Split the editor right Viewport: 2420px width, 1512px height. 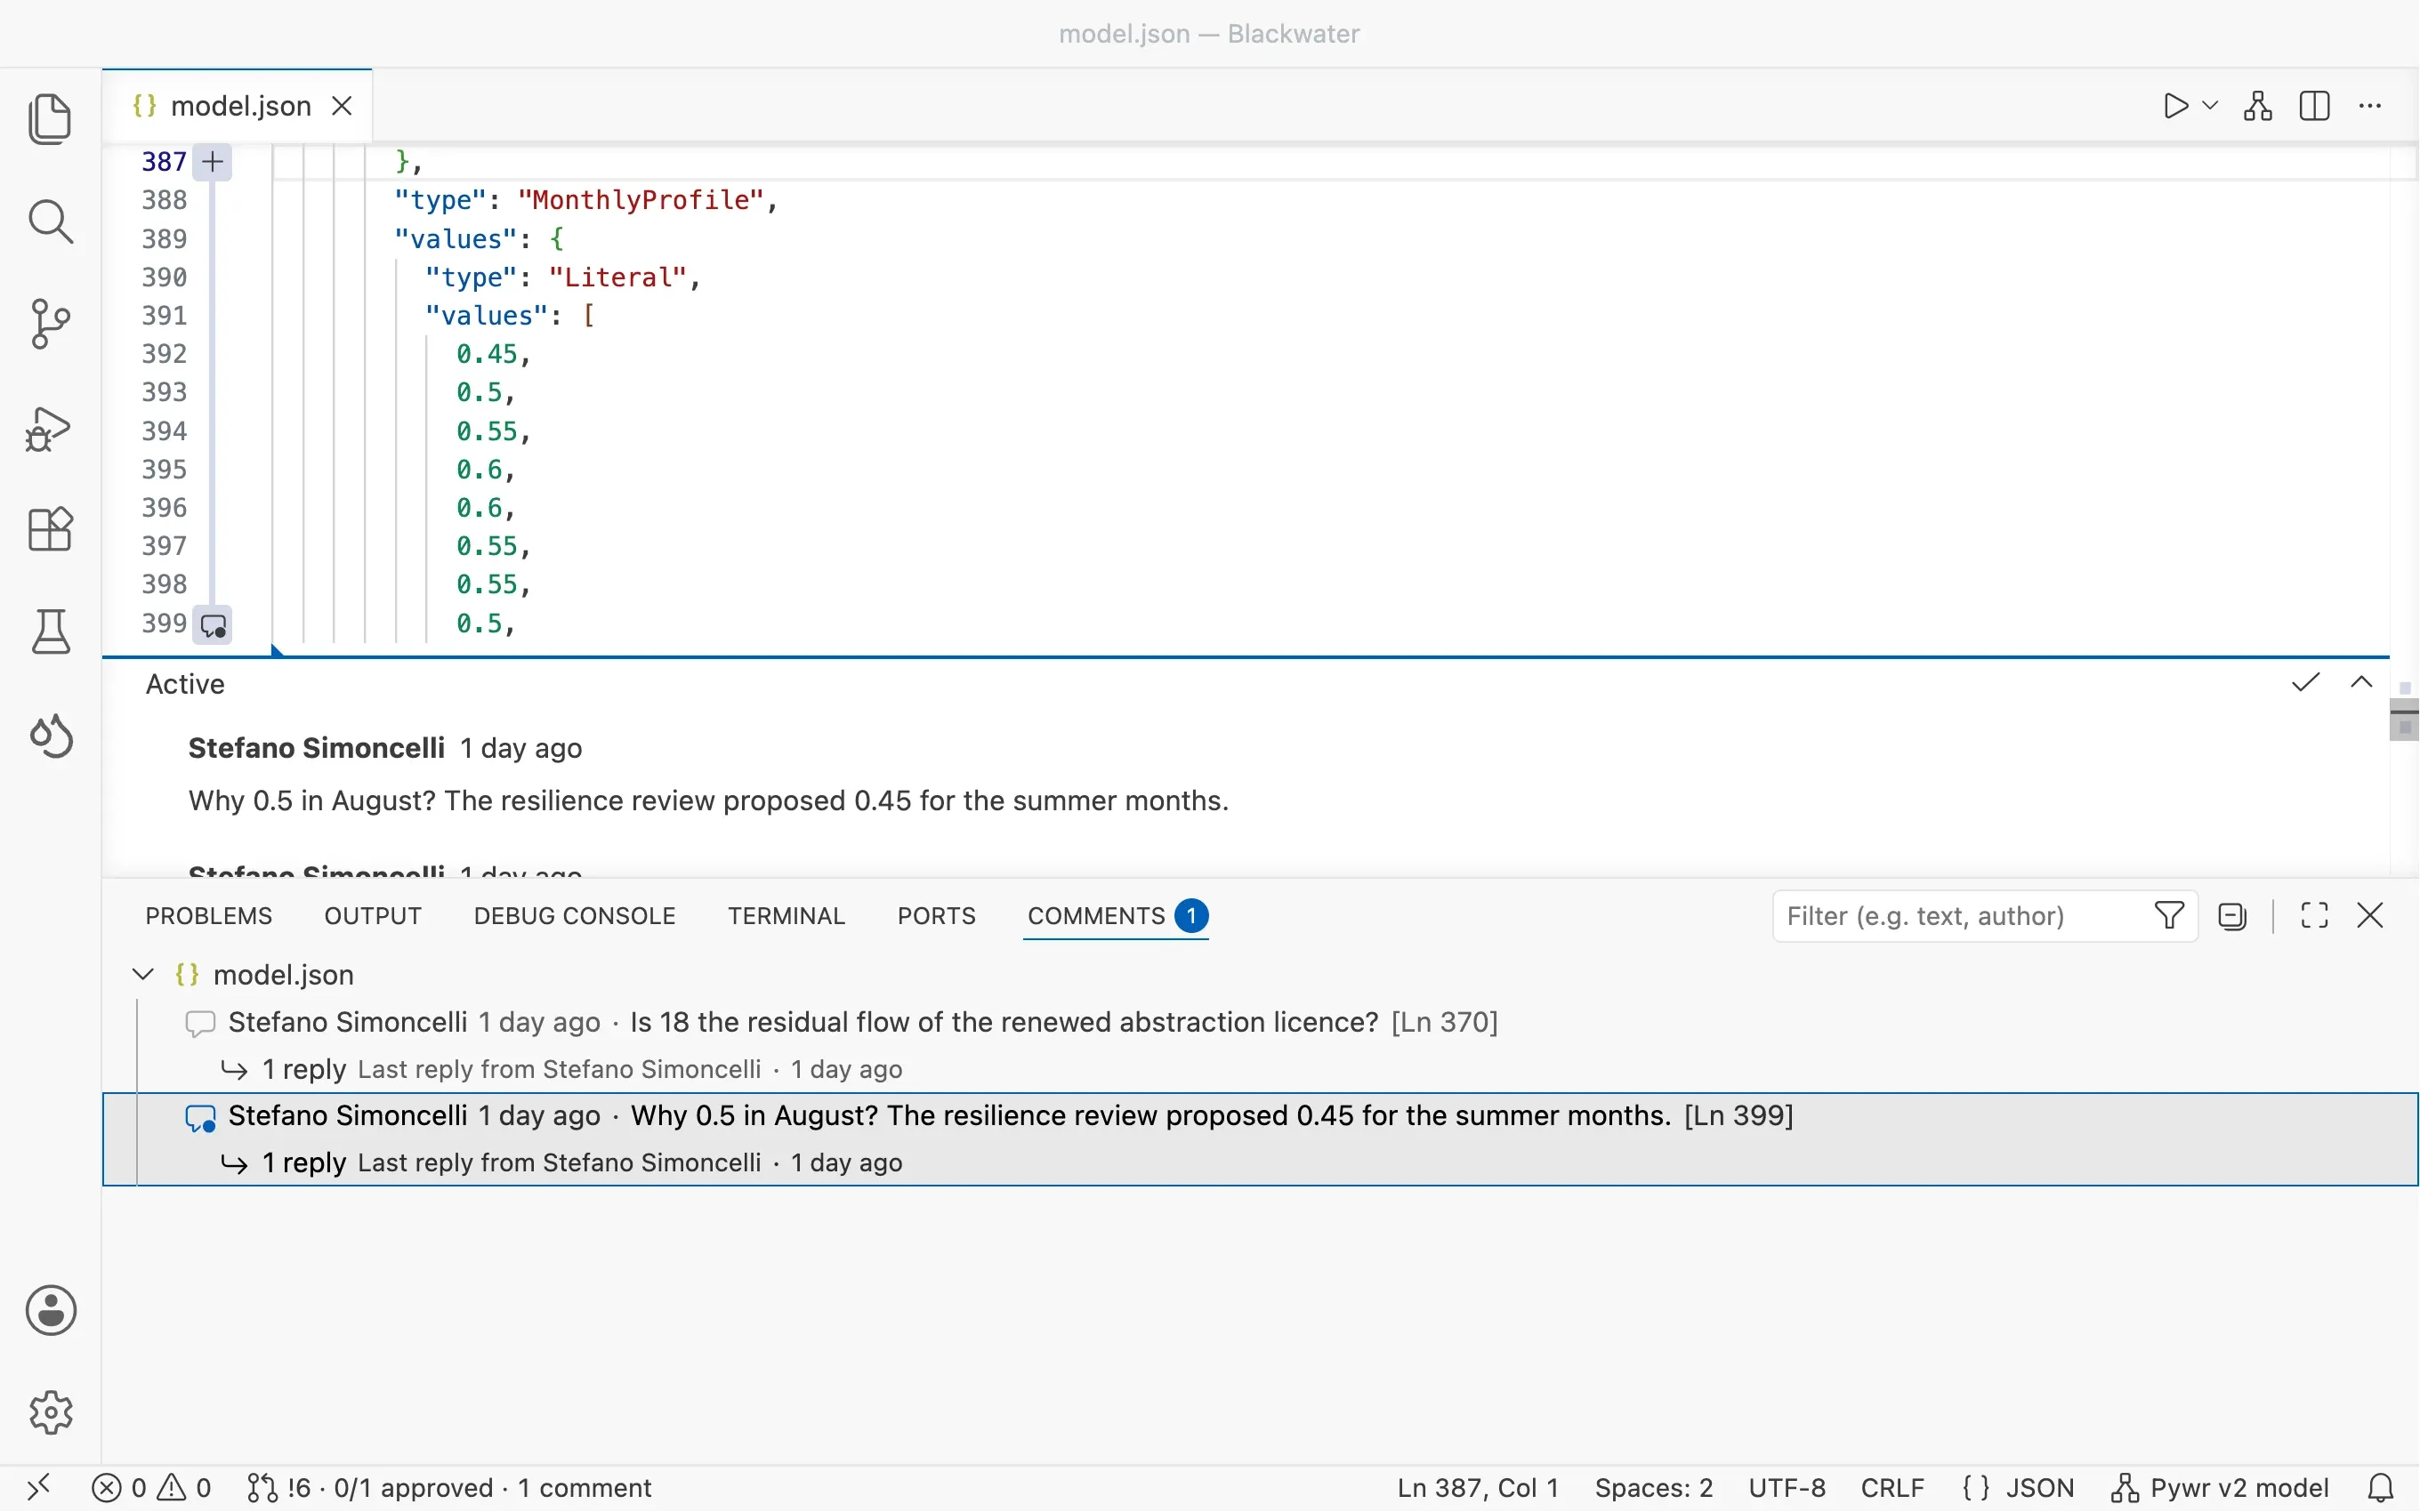click(x=2314, y=106)
